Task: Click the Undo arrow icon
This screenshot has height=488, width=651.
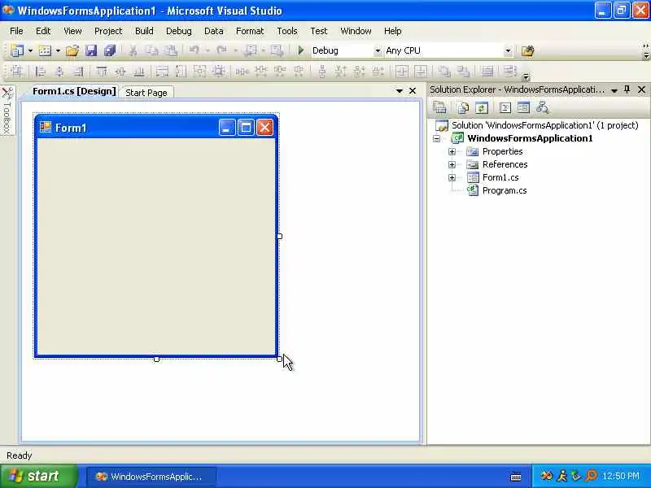Action: tap(194, 50)
